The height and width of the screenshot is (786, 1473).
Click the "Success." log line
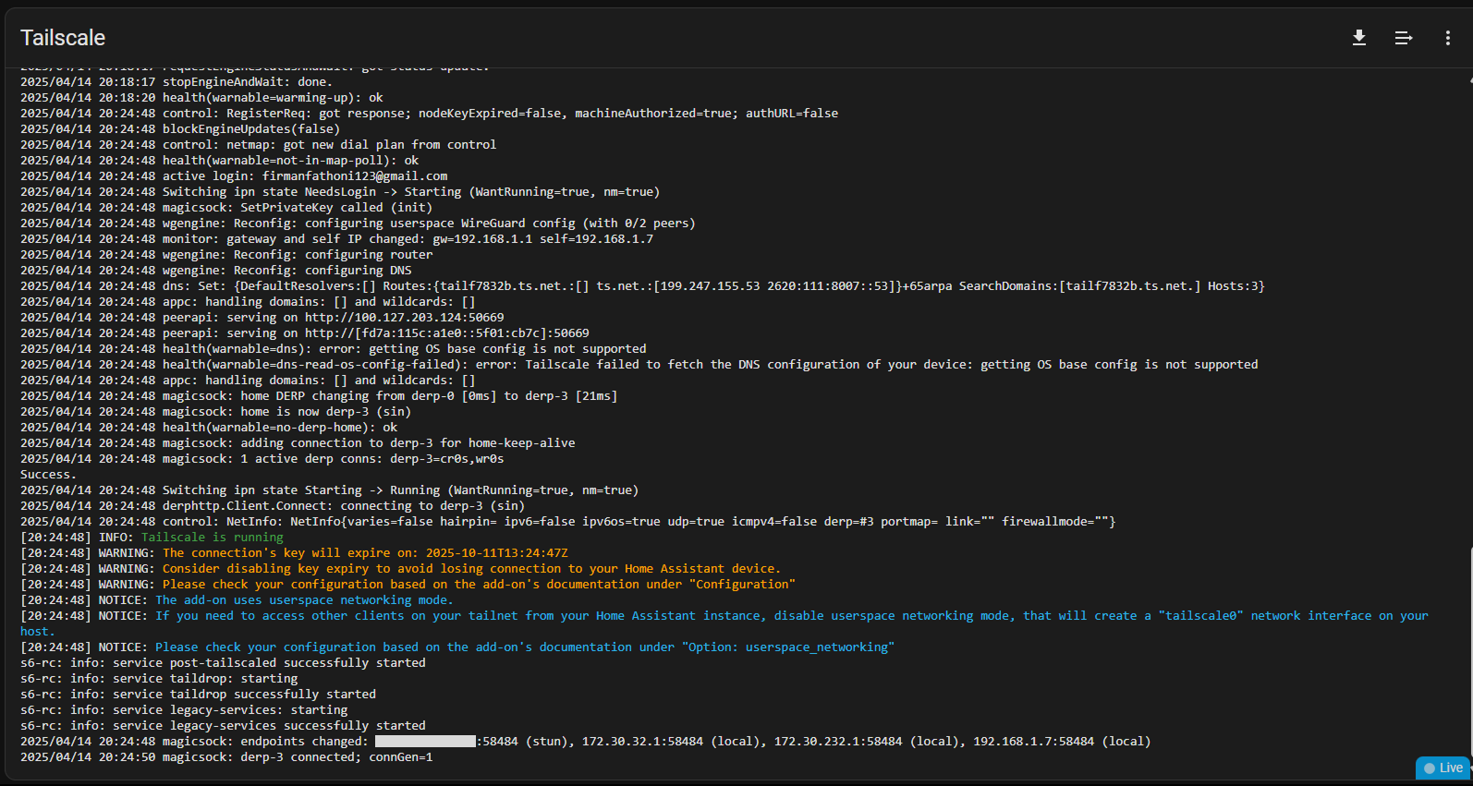pos(48,475)
